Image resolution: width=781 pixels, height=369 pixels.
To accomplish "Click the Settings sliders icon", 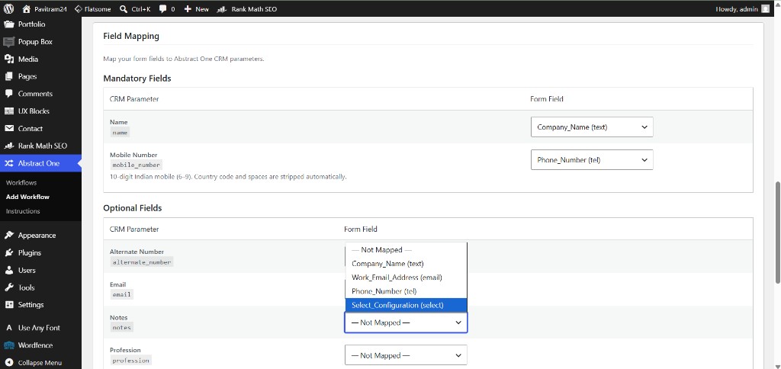I will click(x=9, y=304).
